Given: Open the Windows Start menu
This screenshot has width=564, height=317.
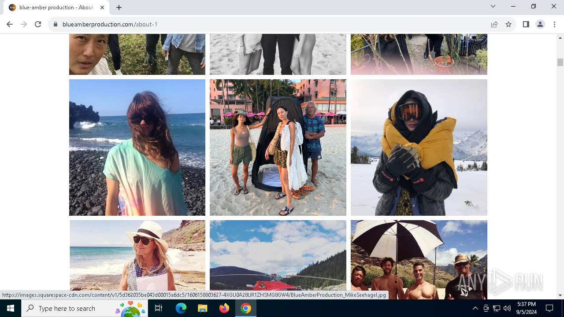Looking at the screenshot, I should point(11,308).
